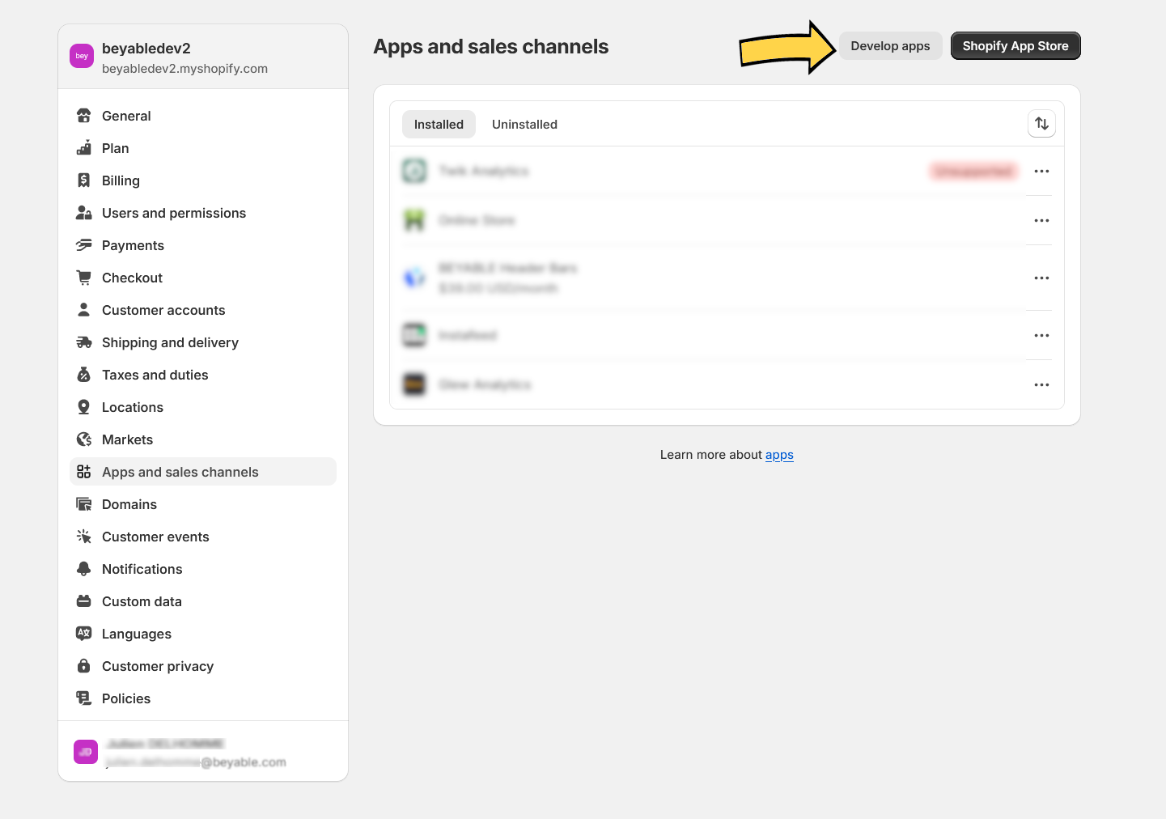This screenshot has width=1166, height=819.
Task: Click the beyabledev2 store avatar
Action: click(82, 56)
